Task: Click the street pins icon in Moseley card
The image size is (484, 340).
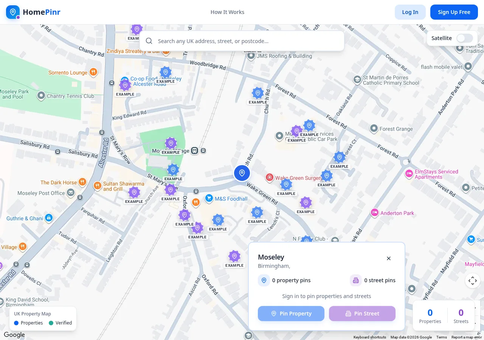Action: pos(356,280)
